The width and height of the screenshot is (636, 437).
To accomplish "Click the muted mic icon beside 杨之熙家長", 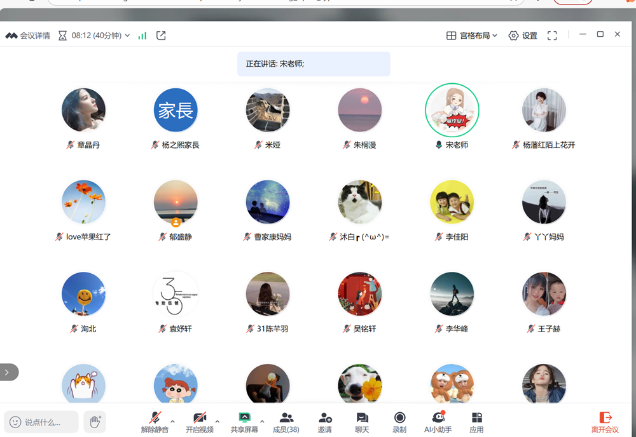I will pyautogui.click(x=155, y=145).
